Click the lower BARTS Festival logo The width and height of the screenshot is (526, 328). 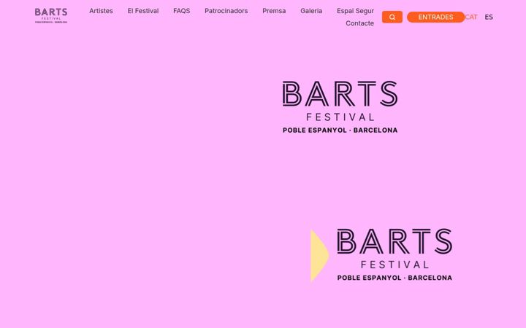click(x=394, y=254)
